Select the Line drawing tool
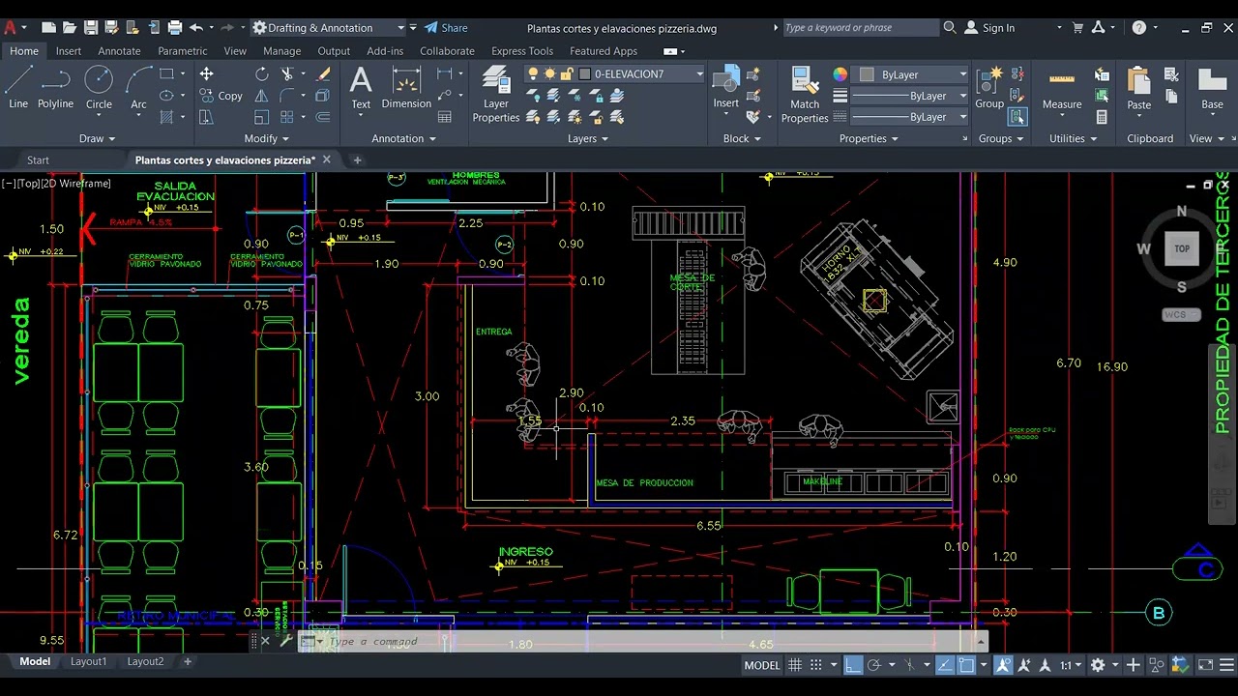 (x=18, y=87)
